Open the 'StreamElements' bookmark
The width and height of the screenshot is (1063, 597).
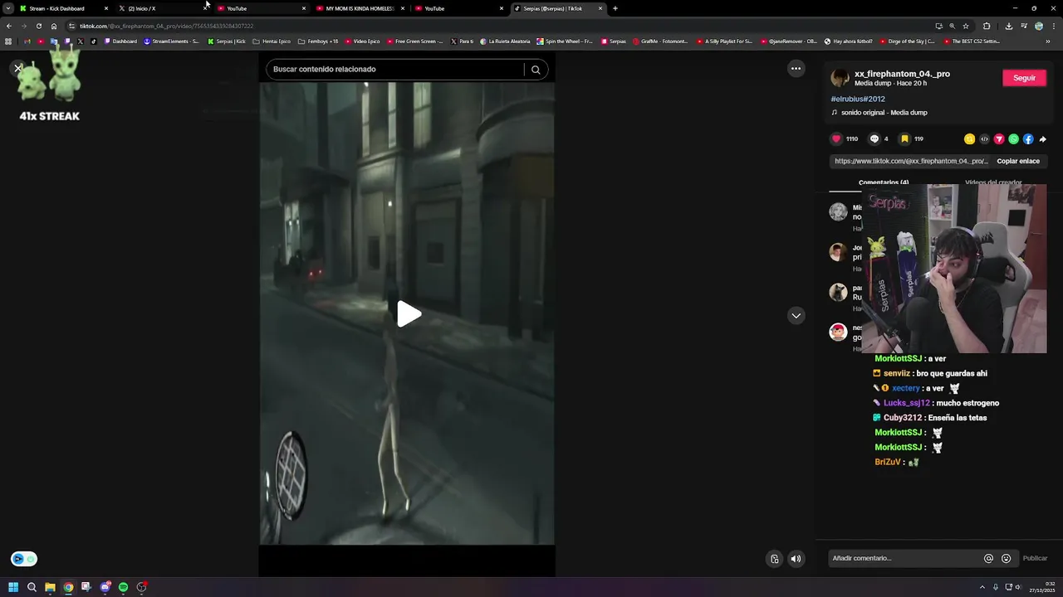tap(171, 41)
